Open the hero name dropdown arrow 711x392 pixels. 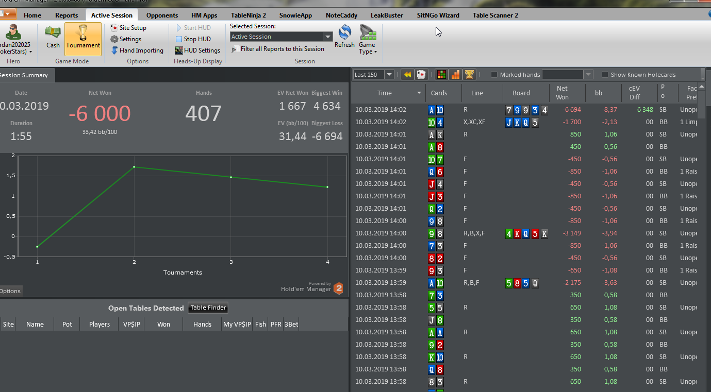[x=31, y=52]
